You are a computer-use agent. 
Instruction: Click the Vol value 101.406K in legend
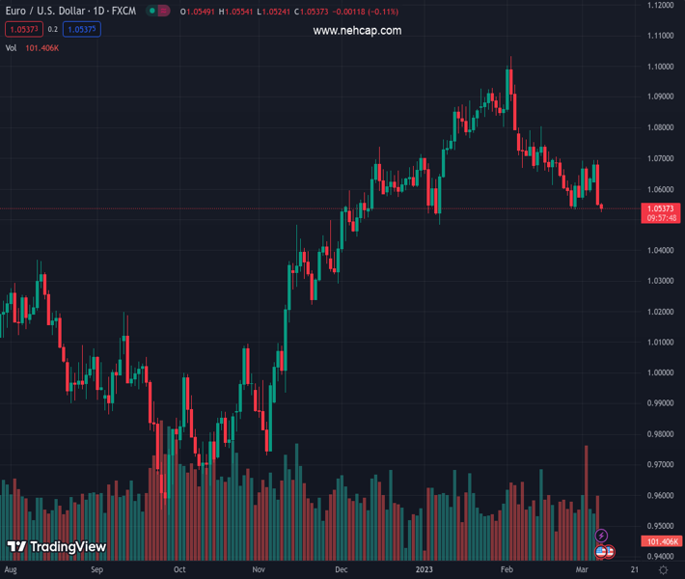coord(41,48)
